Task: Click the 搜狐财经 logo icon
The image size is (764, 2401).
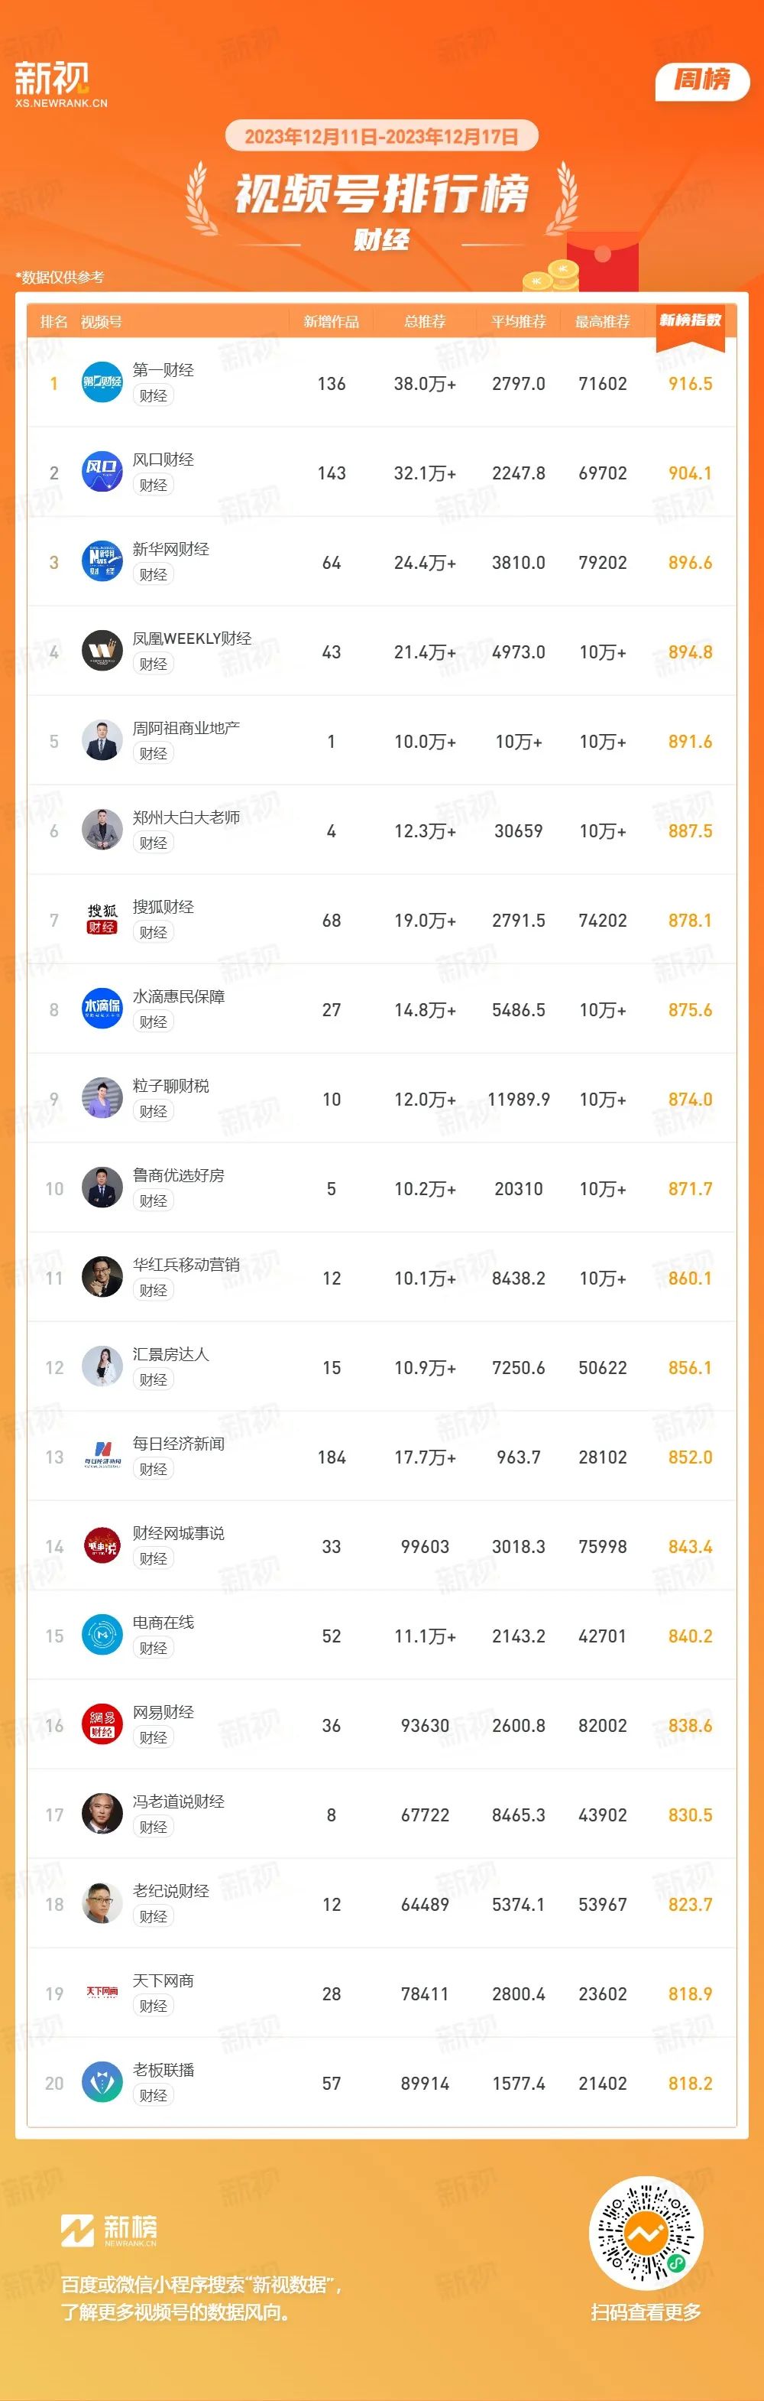Action: coord(102,919)
